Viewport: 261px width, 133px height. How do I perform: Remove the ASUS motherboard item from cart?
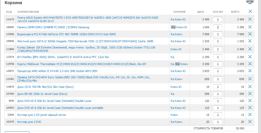coord(250,19)
